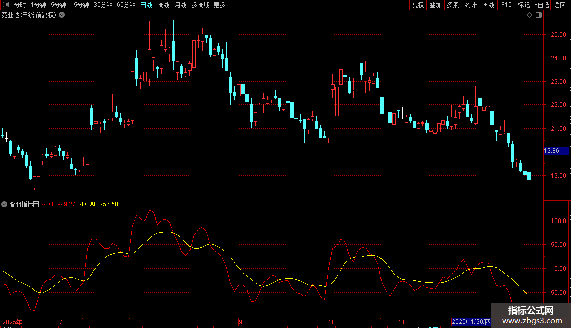Click the diamond icon in chart header
The image size is (571, 328).
(530, 15)
